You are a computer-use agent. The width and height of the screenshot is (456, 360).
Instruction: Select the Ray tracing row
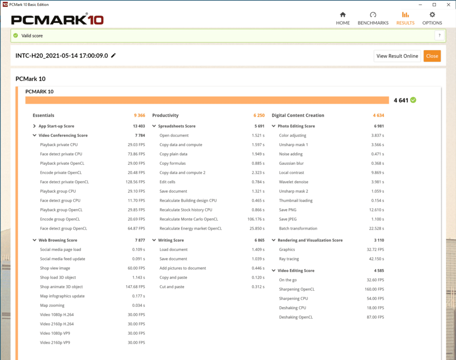pyautogui.click(x=331, y=259)
